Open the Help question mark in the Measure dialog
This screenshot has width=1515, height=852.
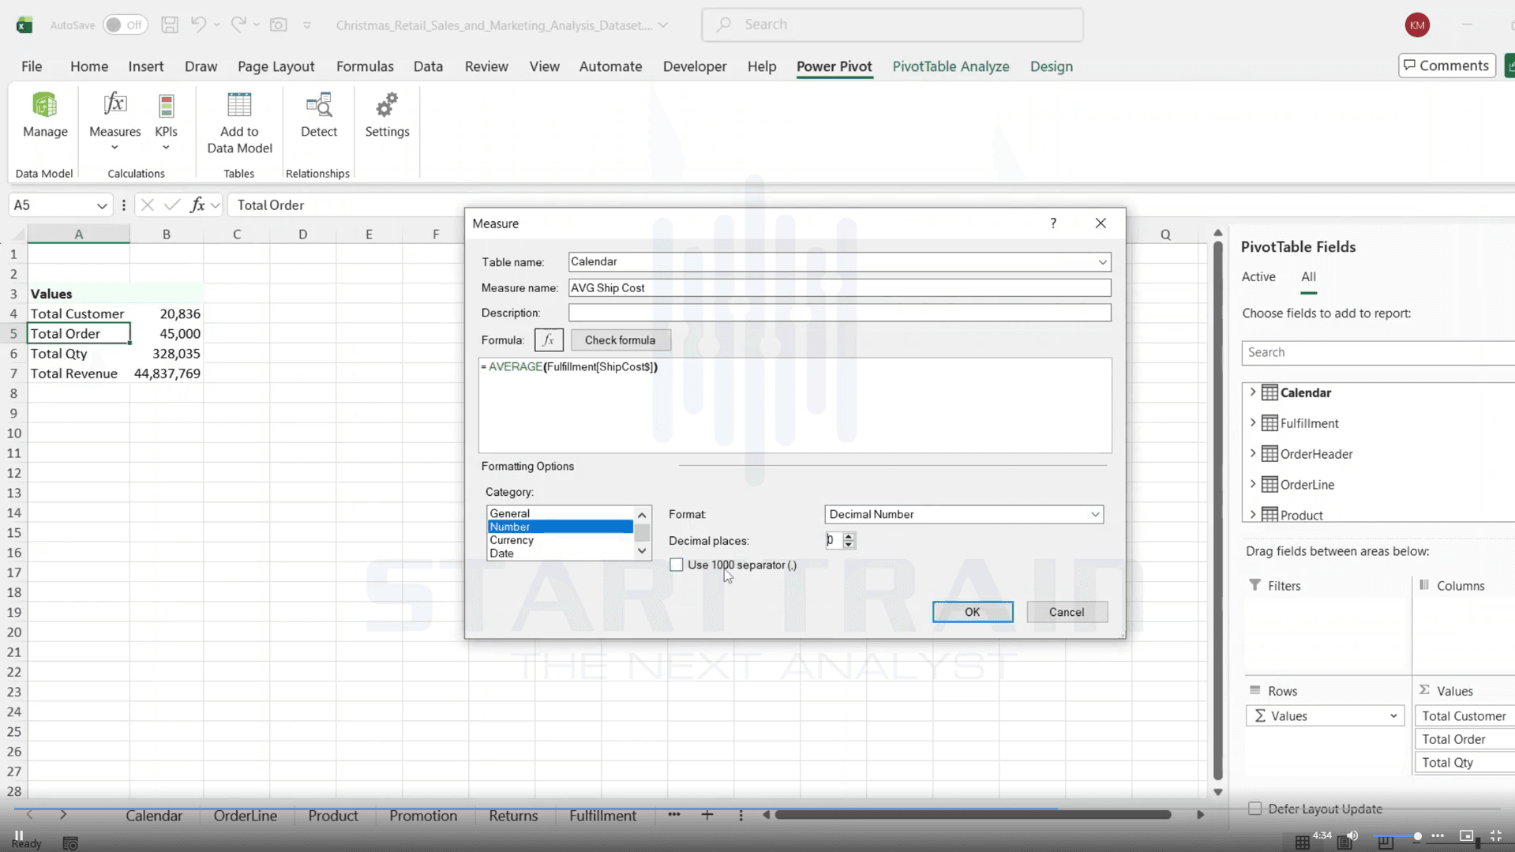click(1053, 223)
